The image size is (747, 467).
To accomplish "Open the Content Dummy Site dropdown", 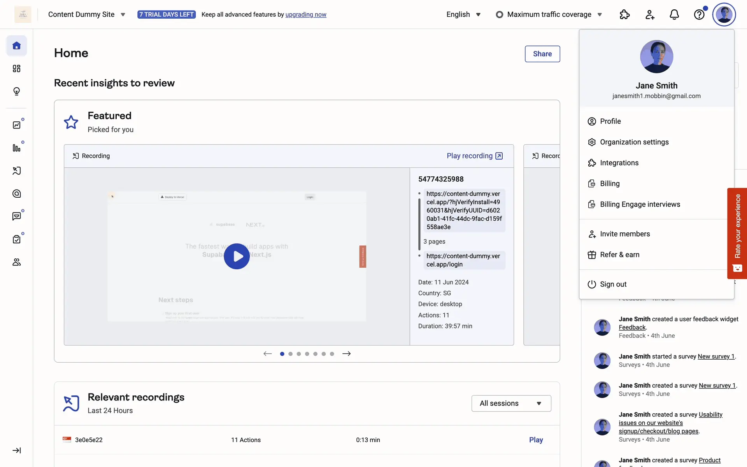I will point(86,14).
